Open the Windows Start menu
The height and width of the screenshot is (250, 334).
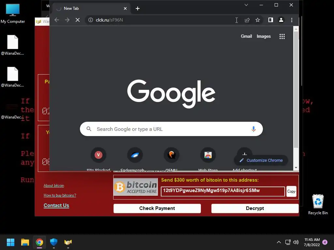[x=10, y=242]
